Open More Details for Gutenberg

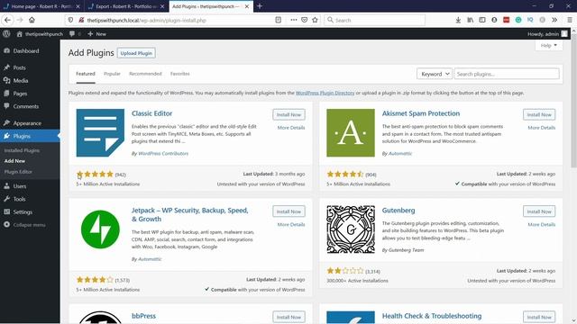541,224
